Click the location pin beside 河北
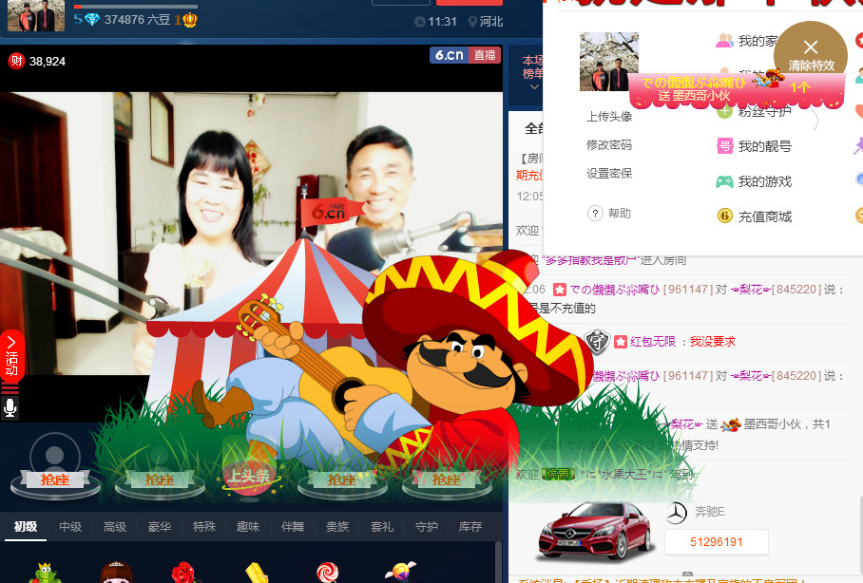Image resolution: width=863 pixels, height=583 pixels. tap(472, 22)
